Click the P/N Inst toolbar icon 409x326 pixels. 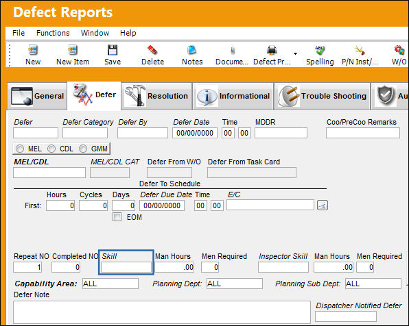(360, 50)
